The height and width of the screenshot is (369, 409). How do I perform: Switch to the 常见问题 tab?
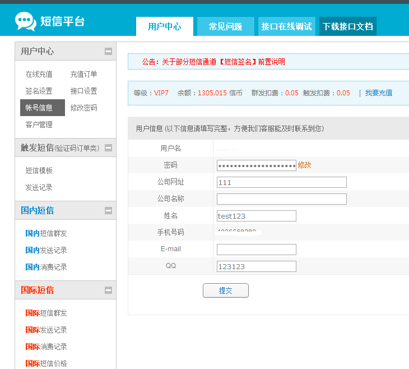click(x=225, y=26)
